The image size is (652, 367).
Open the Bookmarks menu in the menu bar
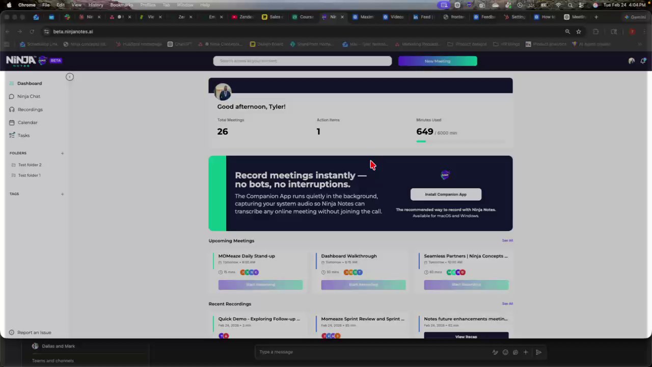121,5
